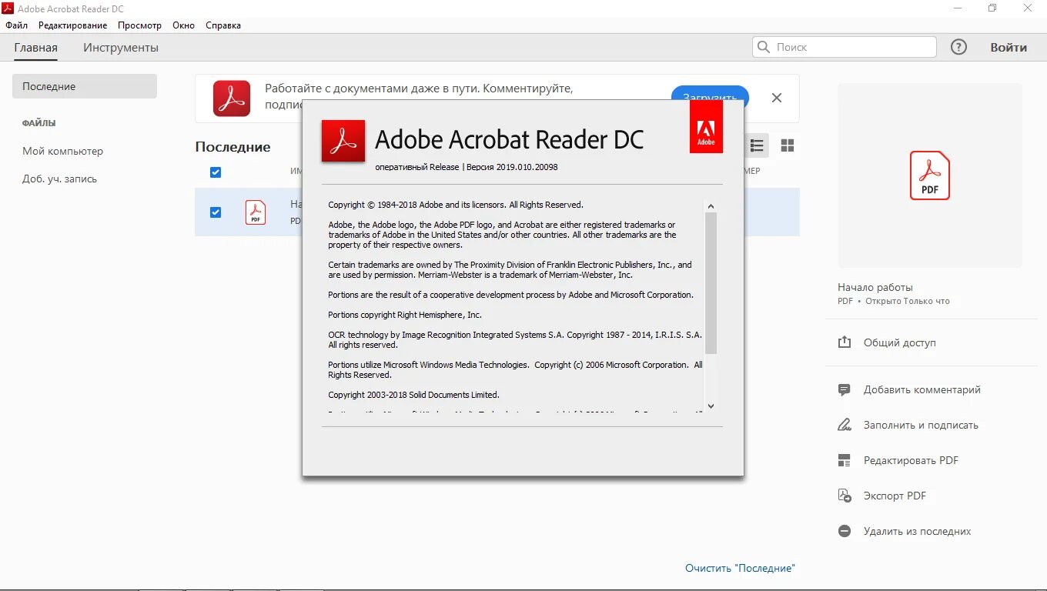The width and height of the screenshot is (1047, 591).
Task: Toggle the select-all checkbox in list header
Action: (216, 172)
